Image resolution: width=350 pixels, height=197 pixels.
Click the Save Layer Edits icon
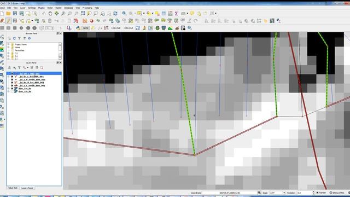15,21
